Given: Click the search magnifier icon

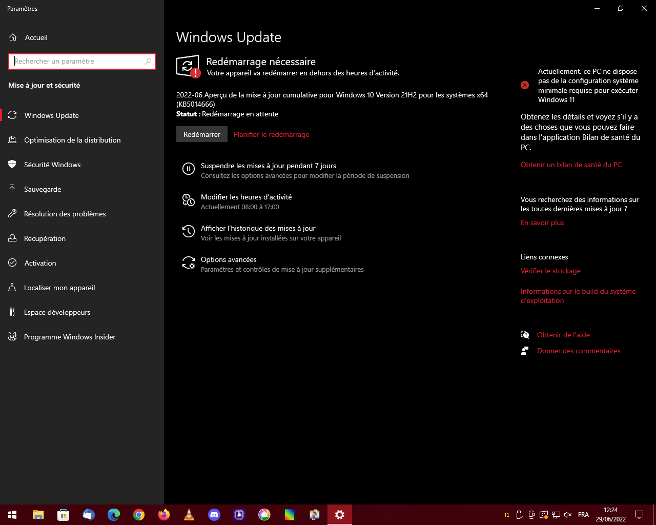Looking at the screenshot, I should [148, 62].
